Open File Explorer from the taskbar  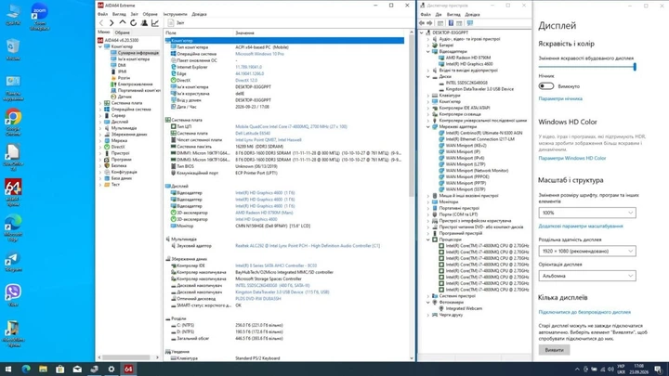[x=43, y=370]
